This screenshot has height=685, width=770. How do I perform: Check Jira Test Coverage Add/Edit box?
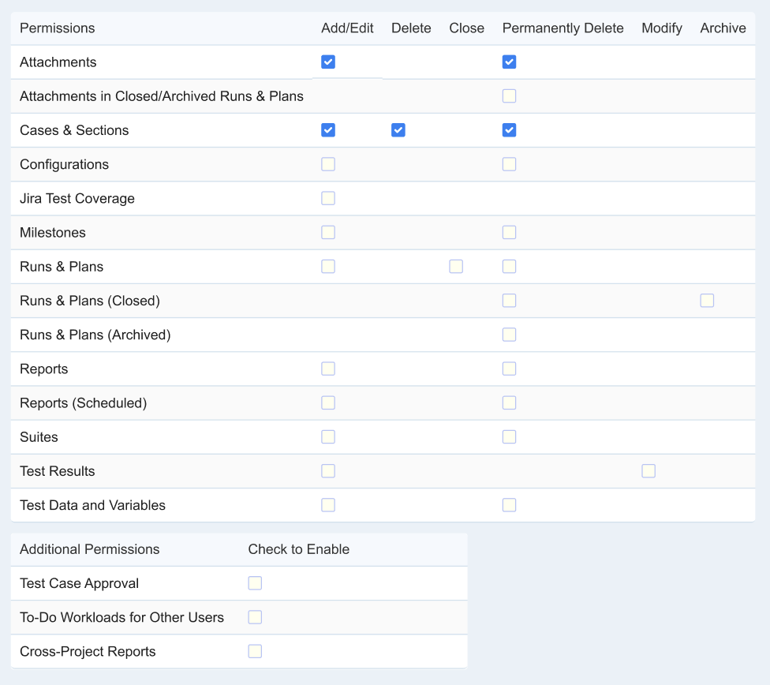[328, 198]
